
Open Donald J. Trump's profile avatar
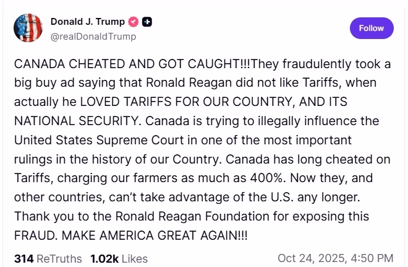pyautogui.click(x=28, y=28)
